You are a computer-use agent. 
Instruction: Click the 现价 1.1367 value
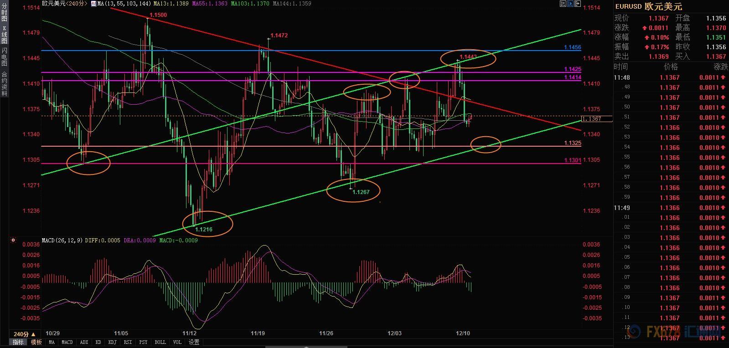click(658, 18)
